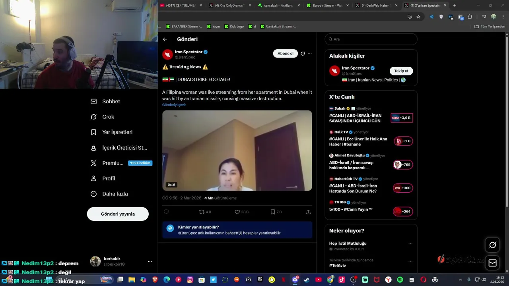Open a new browser tab

pyautogui.click(x=455, y=6)
